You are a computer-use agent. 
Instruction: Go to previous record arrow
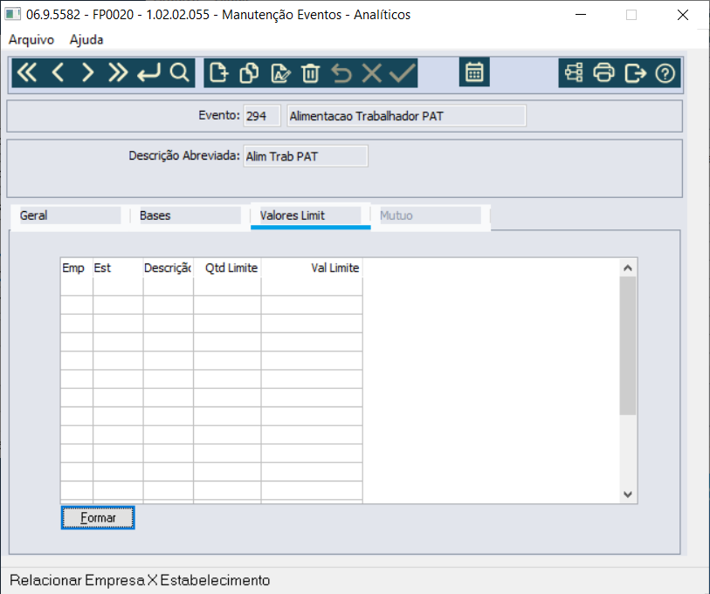point(58,73)
